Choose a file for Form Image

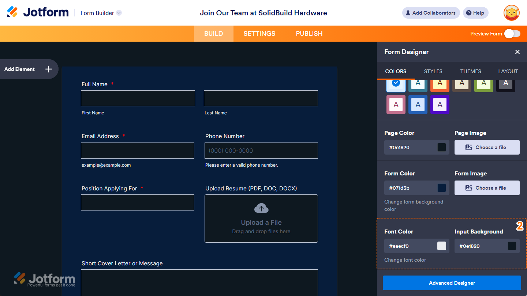487,188
